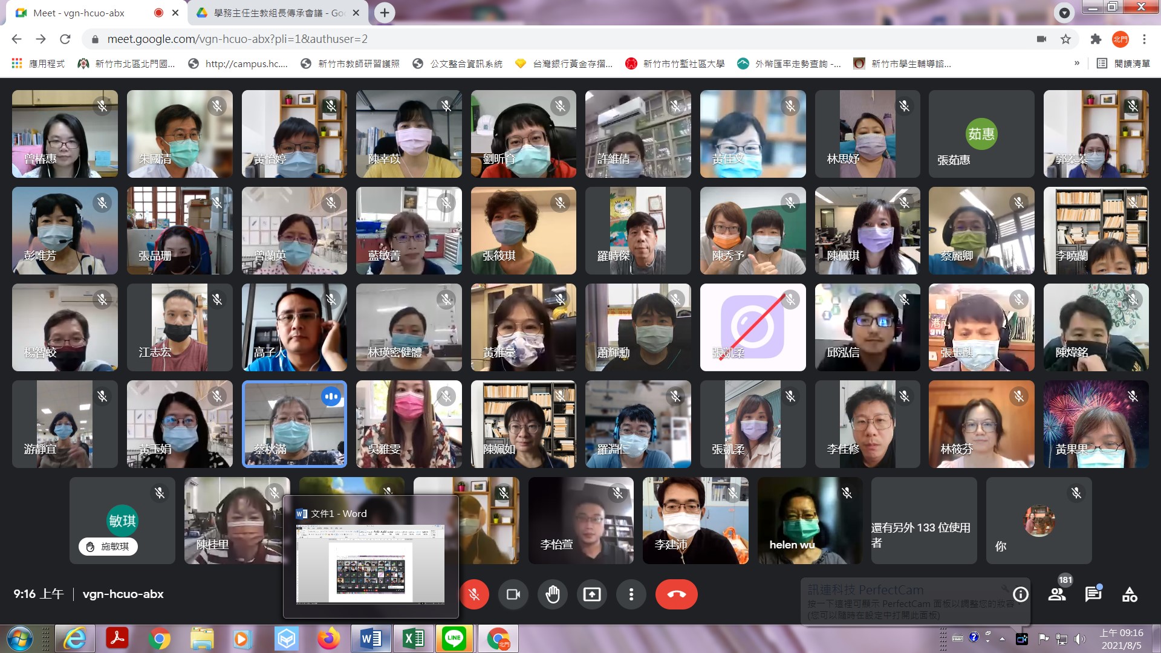Expand the hidden bookmarks chevron

click(x=1076, y=63)
